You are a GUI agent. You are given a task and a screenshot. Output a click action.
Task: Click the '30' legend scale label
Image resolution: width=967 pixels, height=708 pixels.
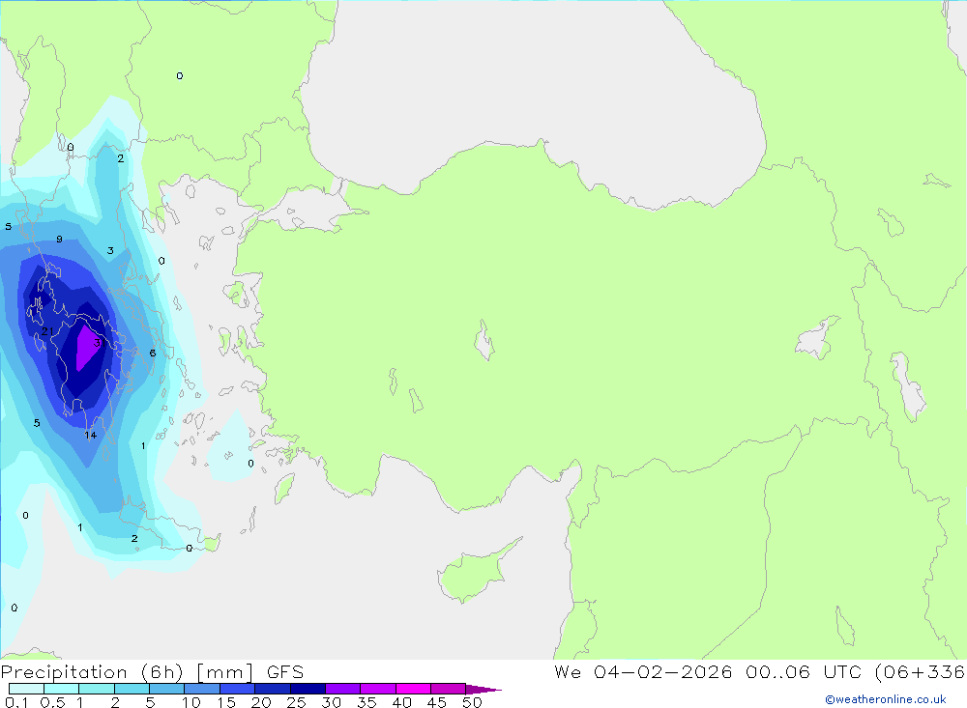pyautogui.click(x=332, y=702)
